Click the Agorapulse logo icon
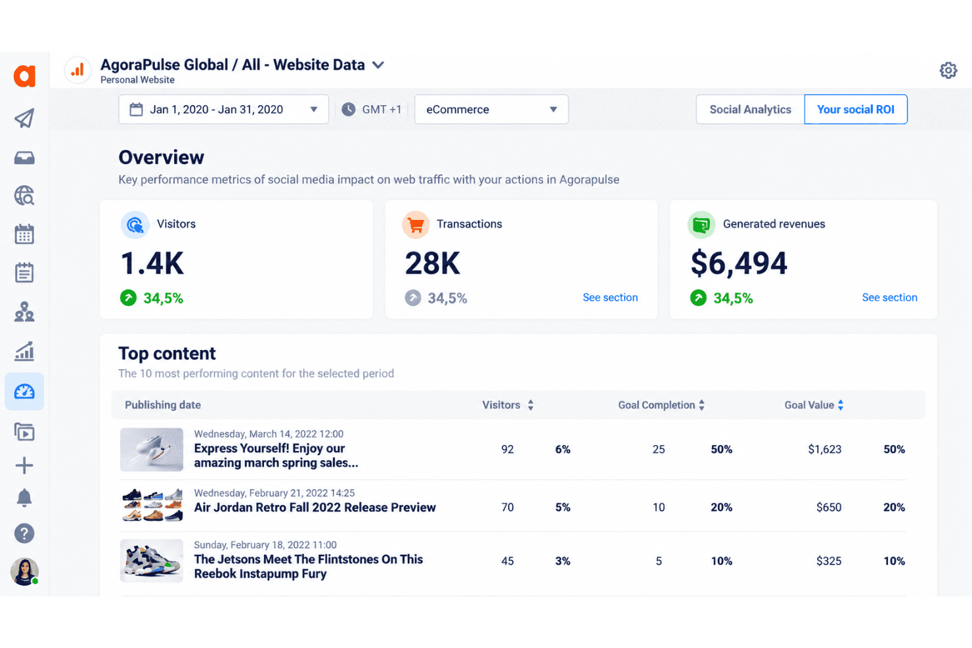This screenshot has height=648, width=972. [x=25, y=76]
